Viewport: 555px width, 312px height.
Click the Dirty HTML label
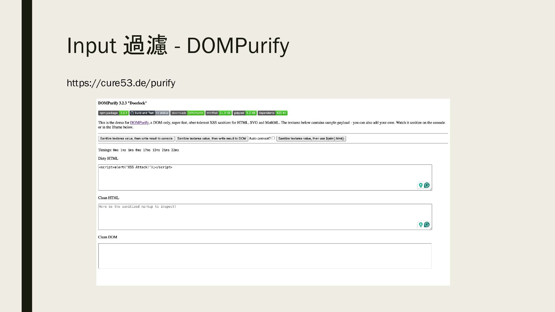click(x=108, y=158)
